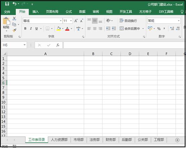Click the Copy icon
186x148 pixels.
14,24
